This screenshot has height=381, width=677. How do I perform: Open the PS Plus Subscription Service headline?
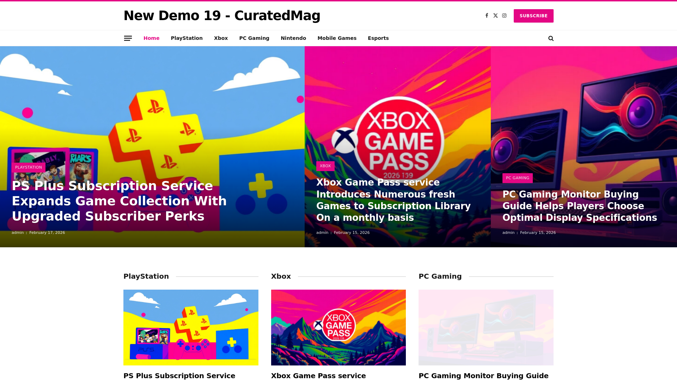119,201
